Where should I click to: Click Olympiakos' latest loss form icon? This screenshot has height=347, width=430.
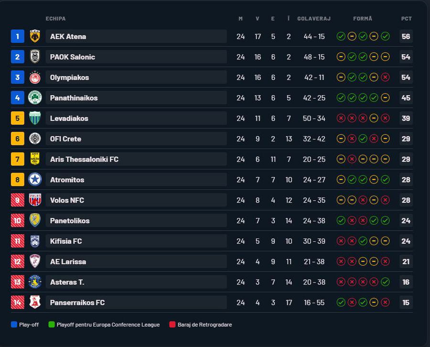385,77
